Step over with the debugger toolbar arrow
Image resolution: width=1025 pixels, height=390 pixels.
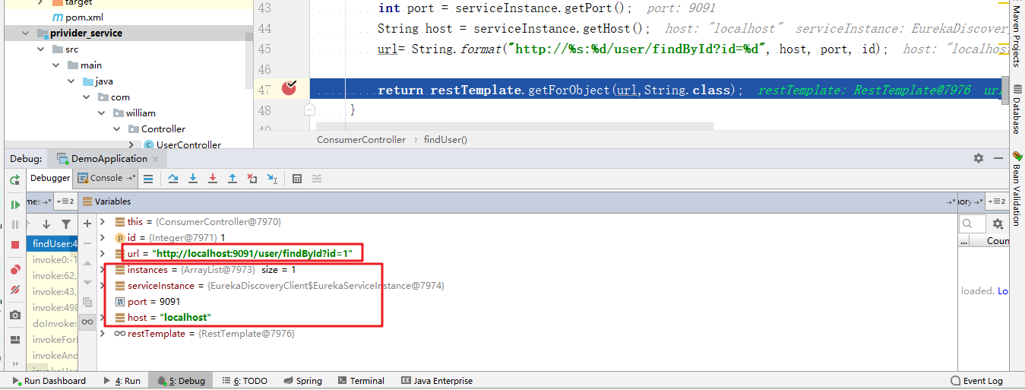[173, 179]
